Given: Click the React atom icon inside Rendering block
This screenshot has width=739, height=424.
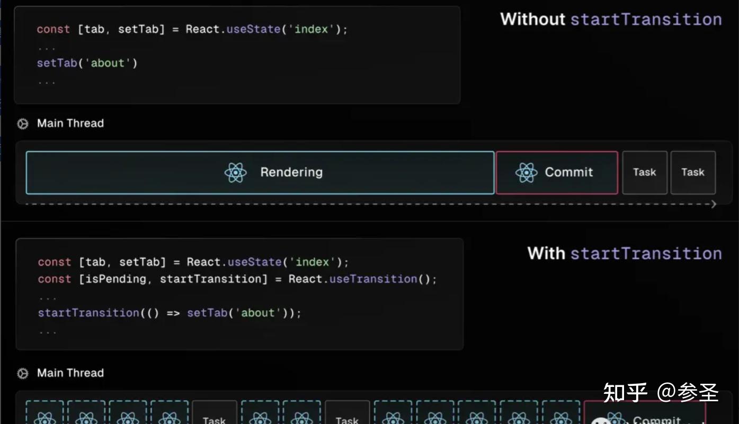Looking at the screenshot, I should pyautogui.click(x=235, y=172).
